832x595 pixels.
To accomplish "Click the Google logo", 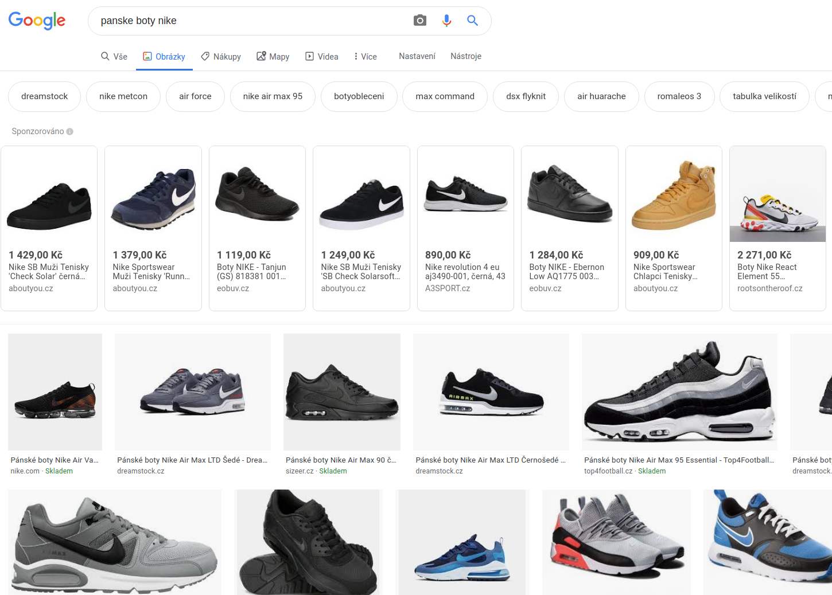I will (37, 21).
